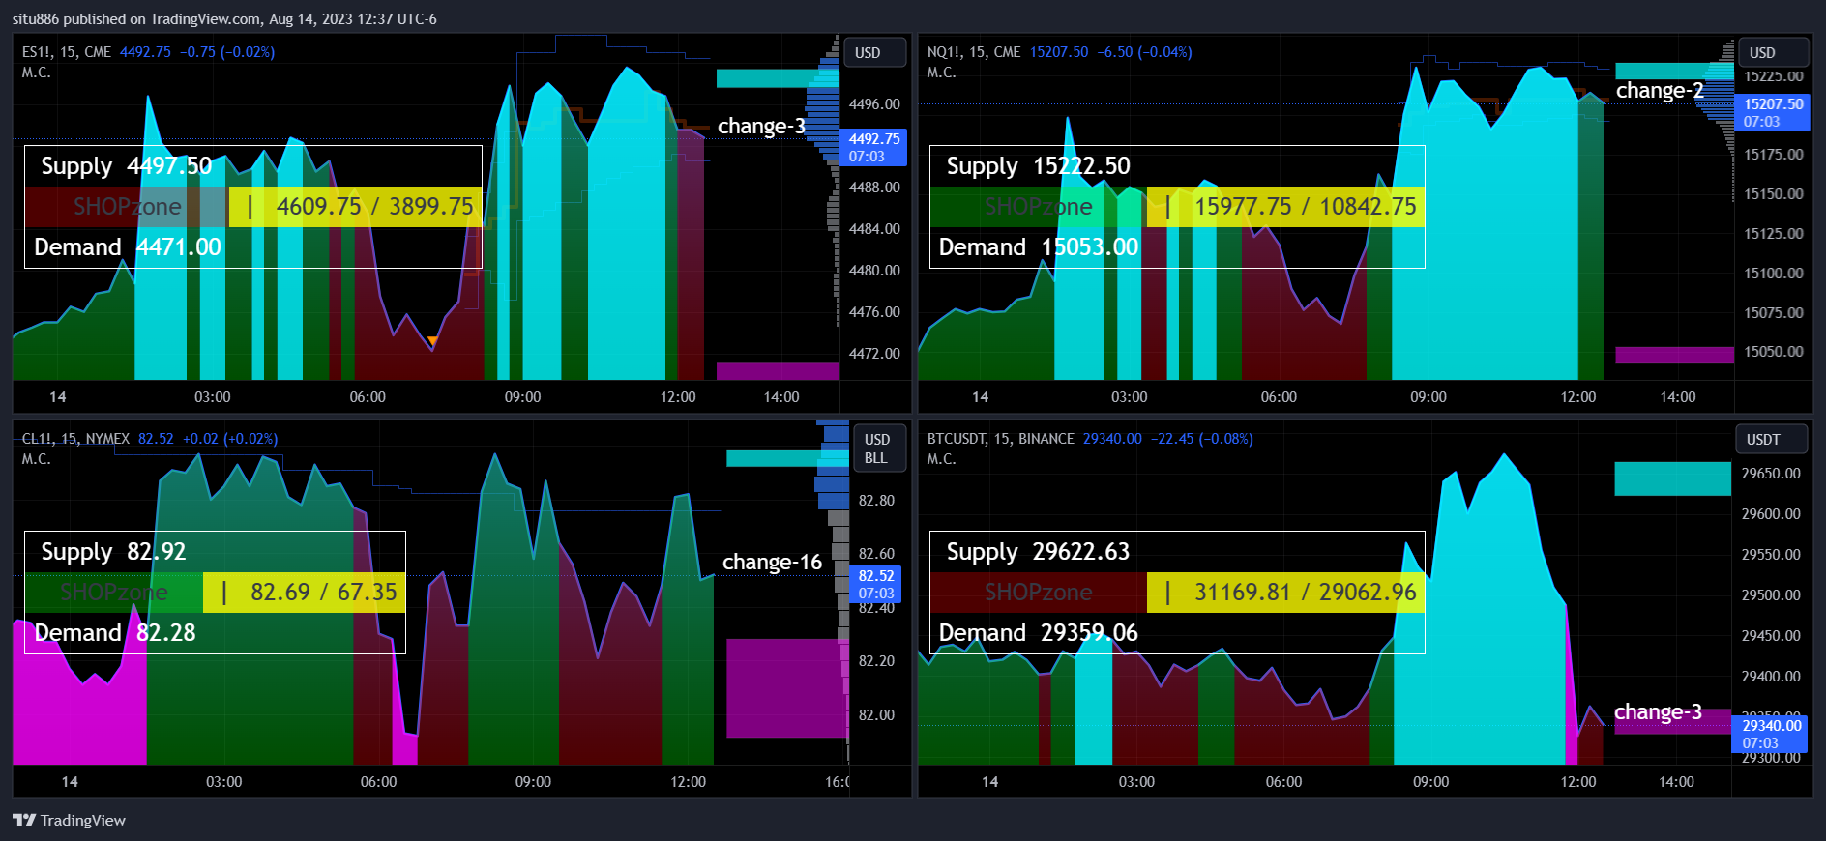1826x841 pixels.
Task: Click the 'Demand 82.28' label
Action: coord(115,633)
